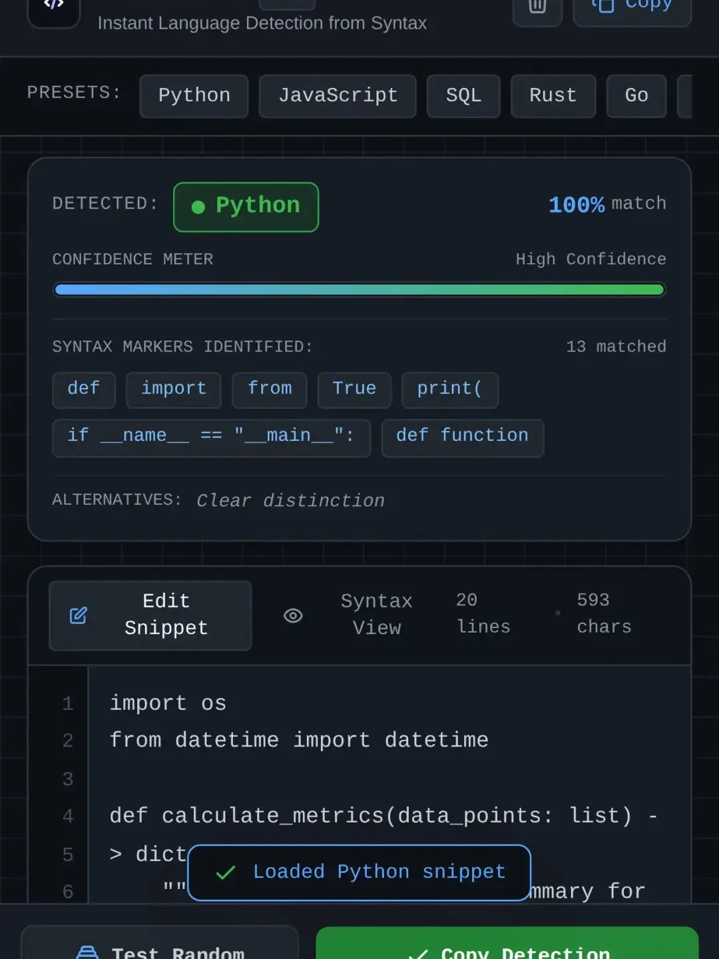Click the 'Loaded Python snippet' toast notification
This screenshot has height=959, width=719.
point(359,872)
